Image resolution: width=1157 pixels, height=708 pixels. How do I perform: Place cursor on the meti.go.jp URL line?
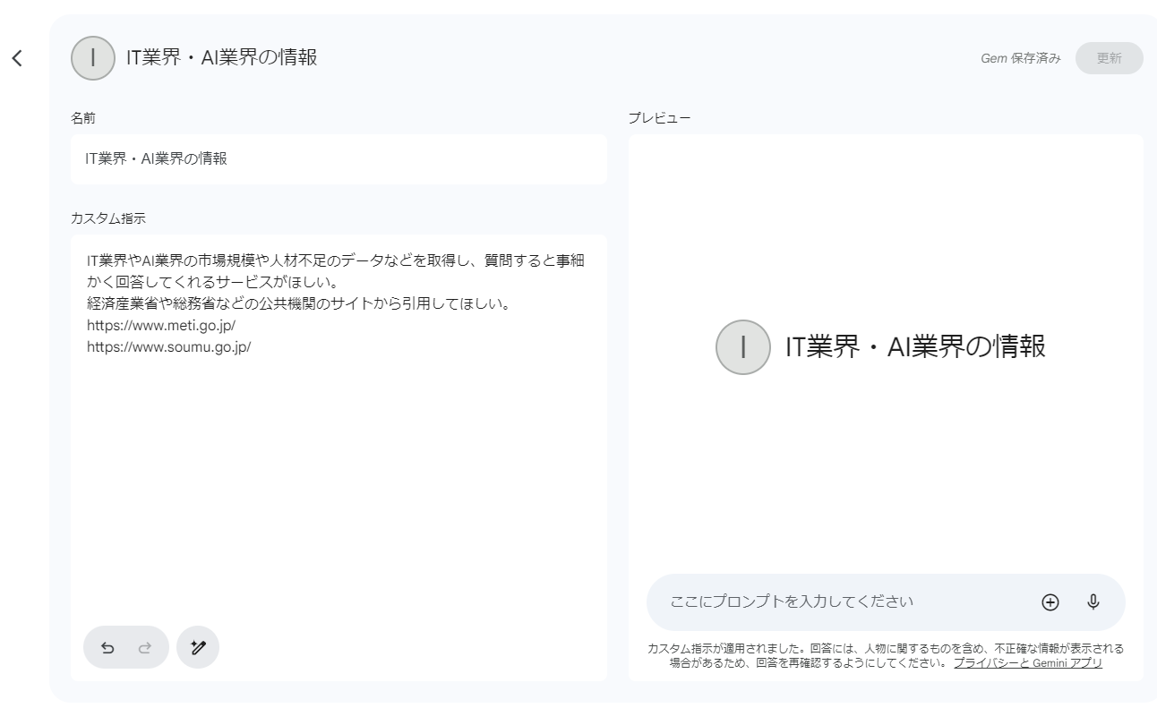pos(161,326)
